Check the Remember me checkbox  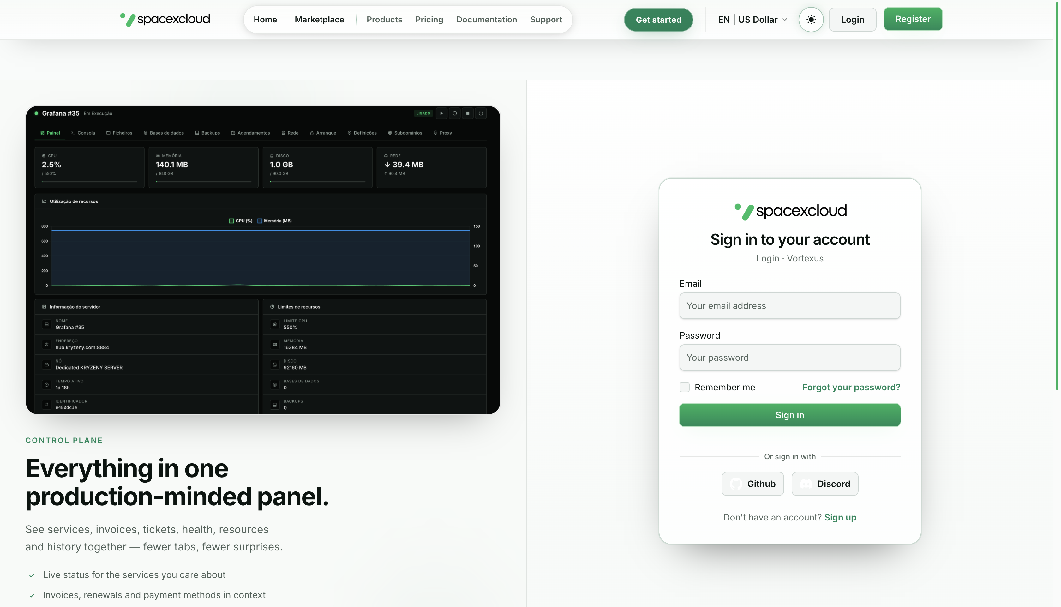[x=684, y=387]
